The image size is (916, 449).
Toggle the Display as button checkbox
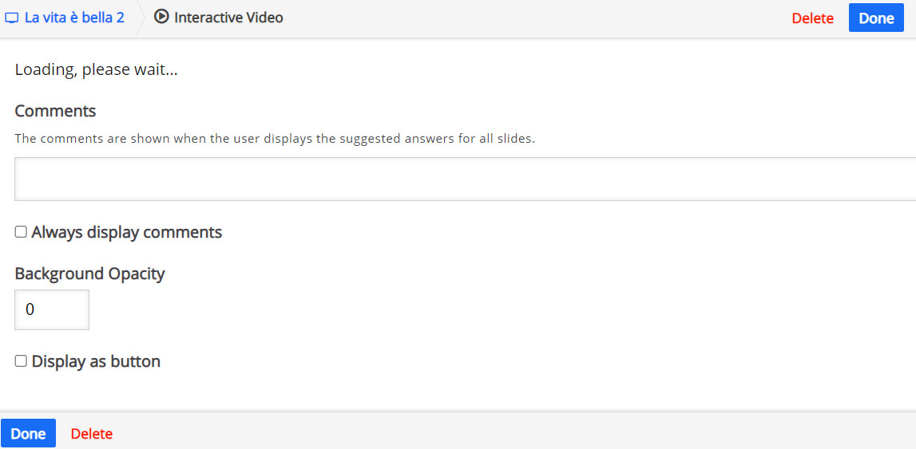coord(21,361)
